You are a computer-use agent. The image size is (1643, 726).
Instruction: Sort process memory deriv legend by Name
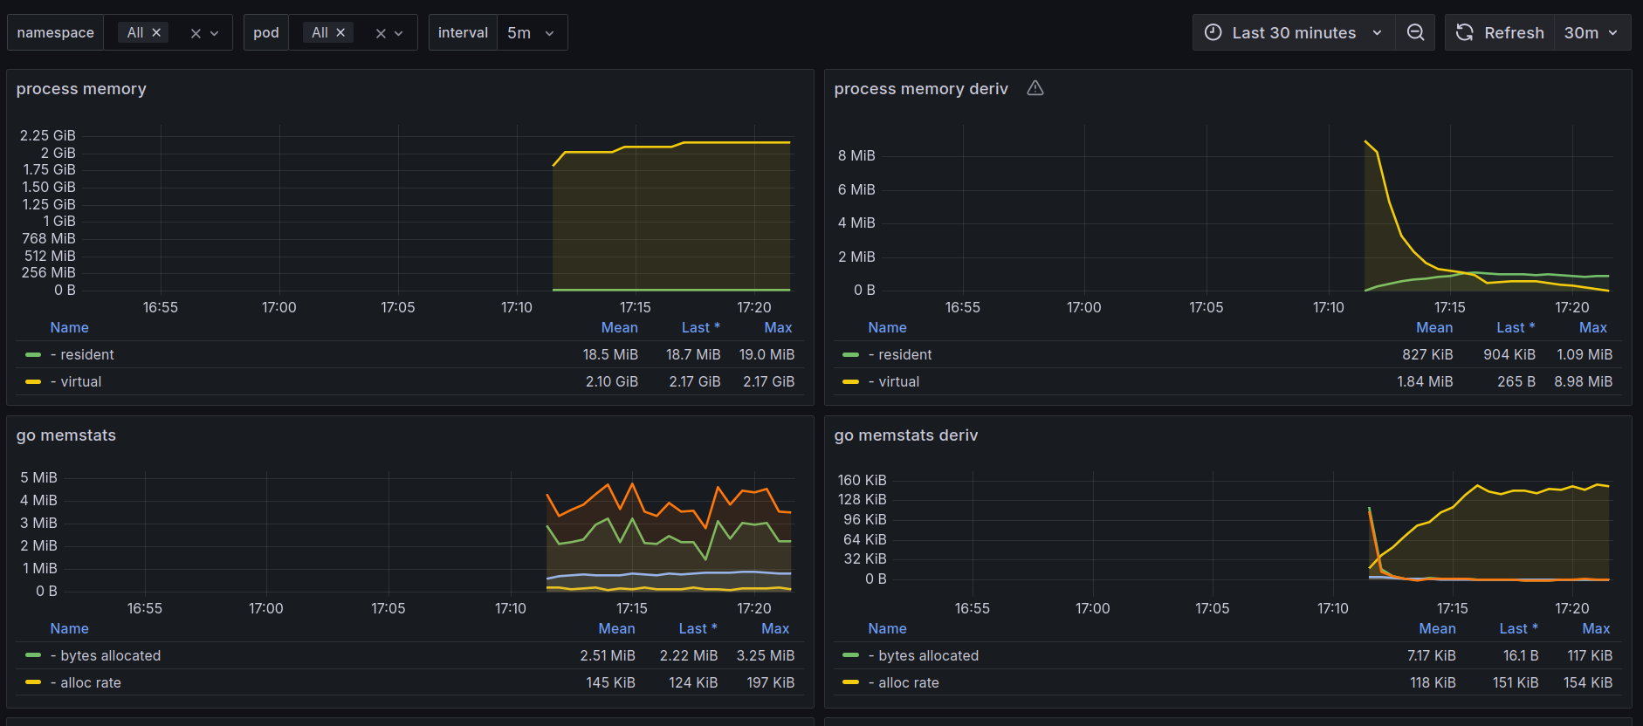click(x=887, y=327)
